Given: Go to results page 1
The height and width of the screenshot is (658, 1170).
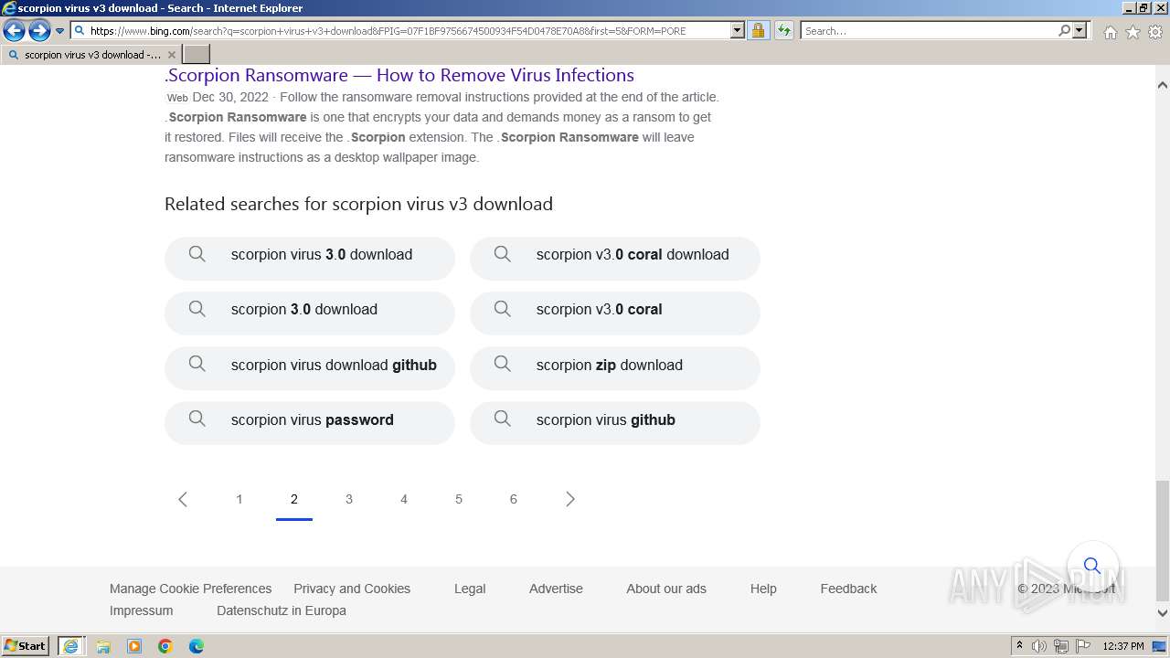Looking at the screenshot, I should tap(239, 499).
